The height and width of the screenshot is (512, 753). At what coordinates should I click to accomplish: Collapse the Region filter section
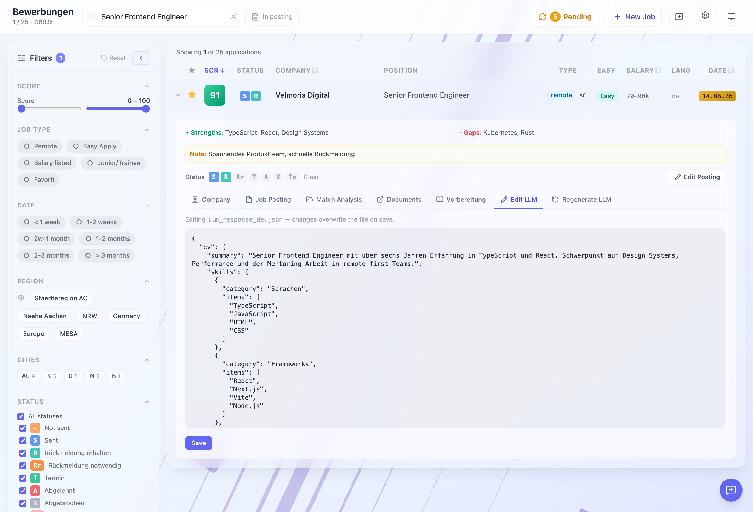pos(147,281)
